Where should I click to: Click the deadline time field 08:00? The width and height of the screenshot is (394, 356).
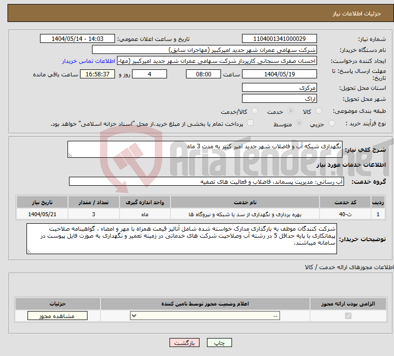click(203, 74)
